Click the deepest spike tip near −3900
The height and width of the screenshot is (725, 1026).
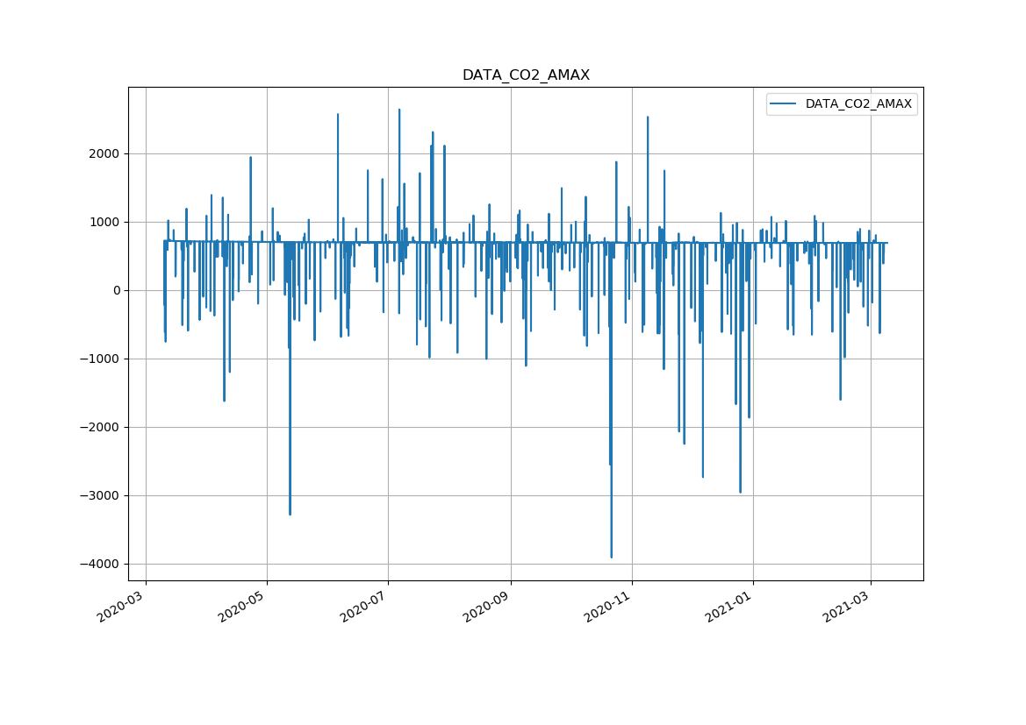tap(611, 557)
